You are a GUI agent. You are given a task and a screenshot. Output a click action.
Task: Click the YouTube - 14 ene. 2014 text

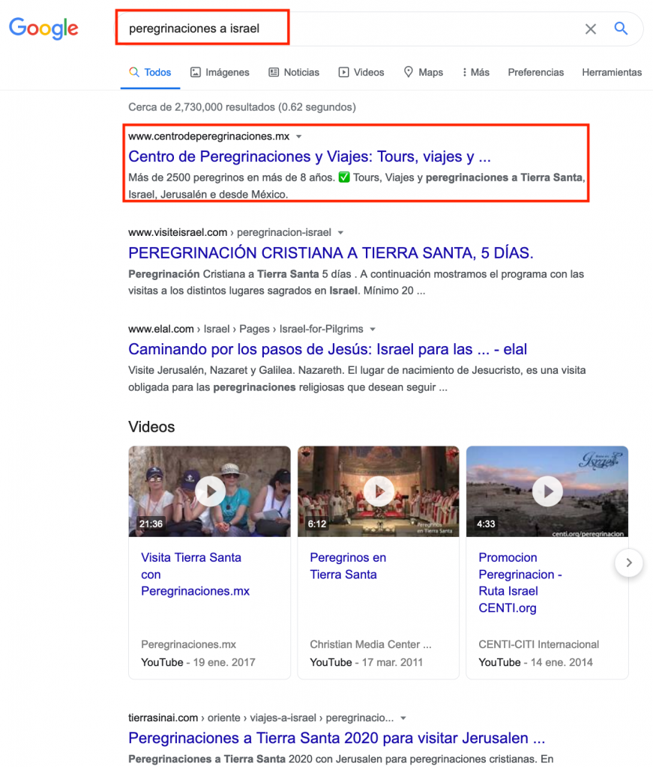click(x=535, y=662)
